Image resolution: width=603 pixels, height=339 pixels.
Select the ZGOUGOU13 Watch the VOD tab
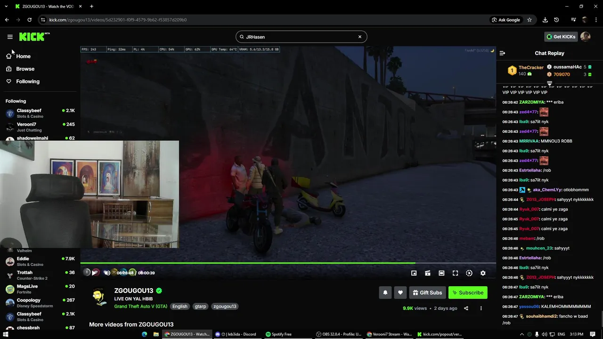tap(47, 7)
